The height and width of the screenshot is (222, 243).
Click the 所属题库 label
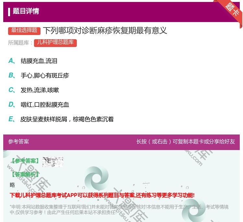(x=20, y=43)
